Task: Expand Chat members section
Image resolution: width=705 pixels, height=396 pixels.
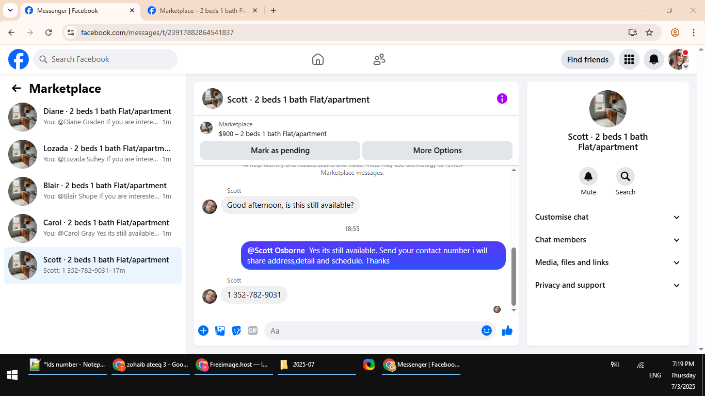Action: coord(607,240)
